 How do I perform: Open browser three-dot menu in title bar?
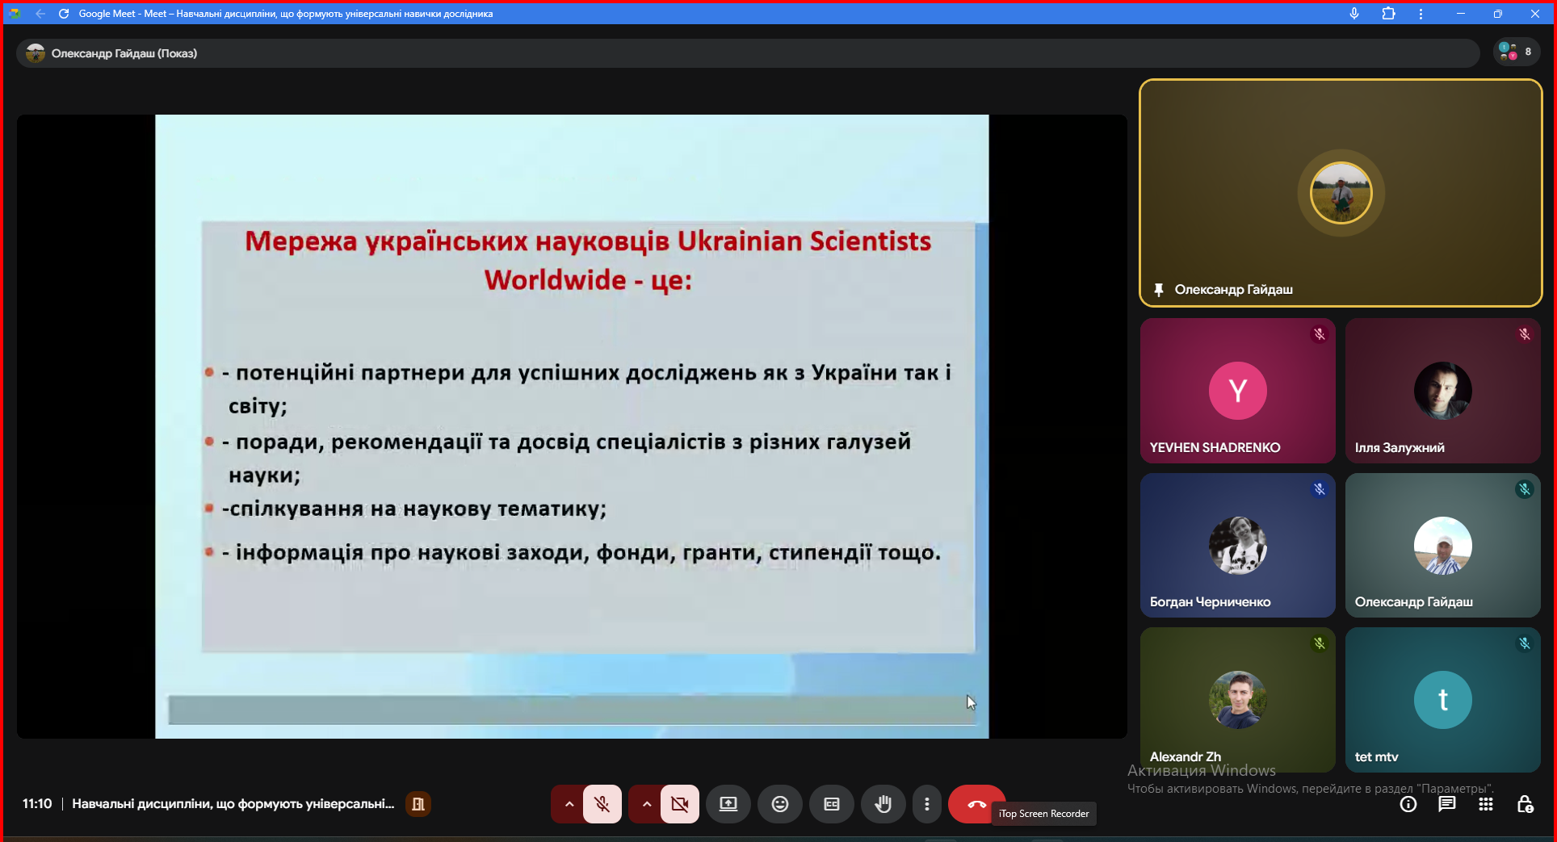point(1421,14)
